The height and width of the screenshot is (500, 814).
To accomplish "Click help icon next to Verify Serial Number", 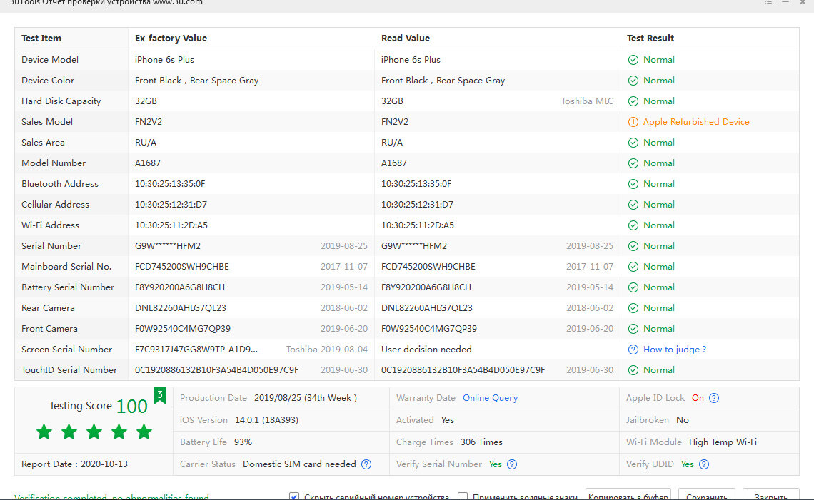I will click(x=512, y=464).
